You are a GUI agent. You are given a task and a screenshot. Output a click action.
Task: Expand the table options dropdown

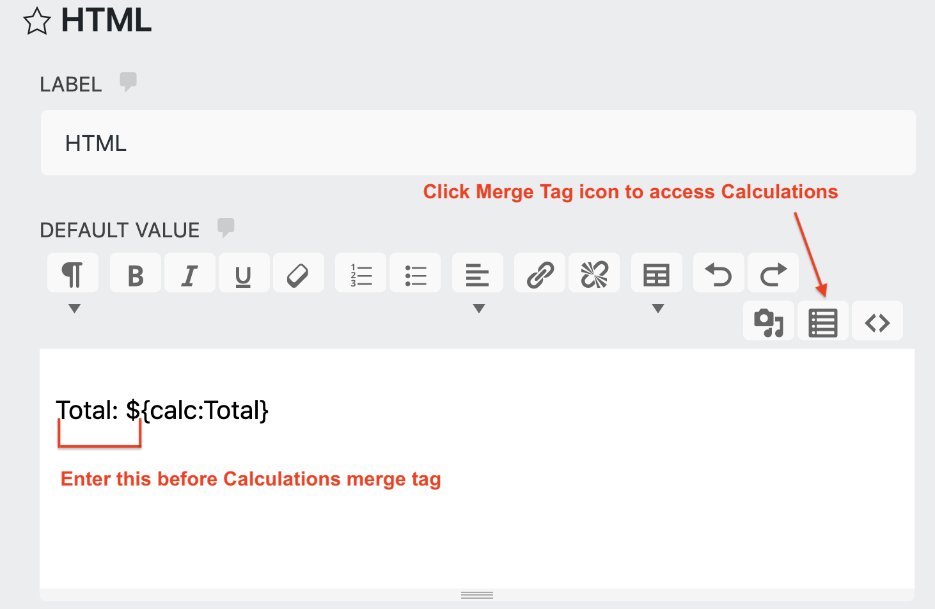point(657,308)
